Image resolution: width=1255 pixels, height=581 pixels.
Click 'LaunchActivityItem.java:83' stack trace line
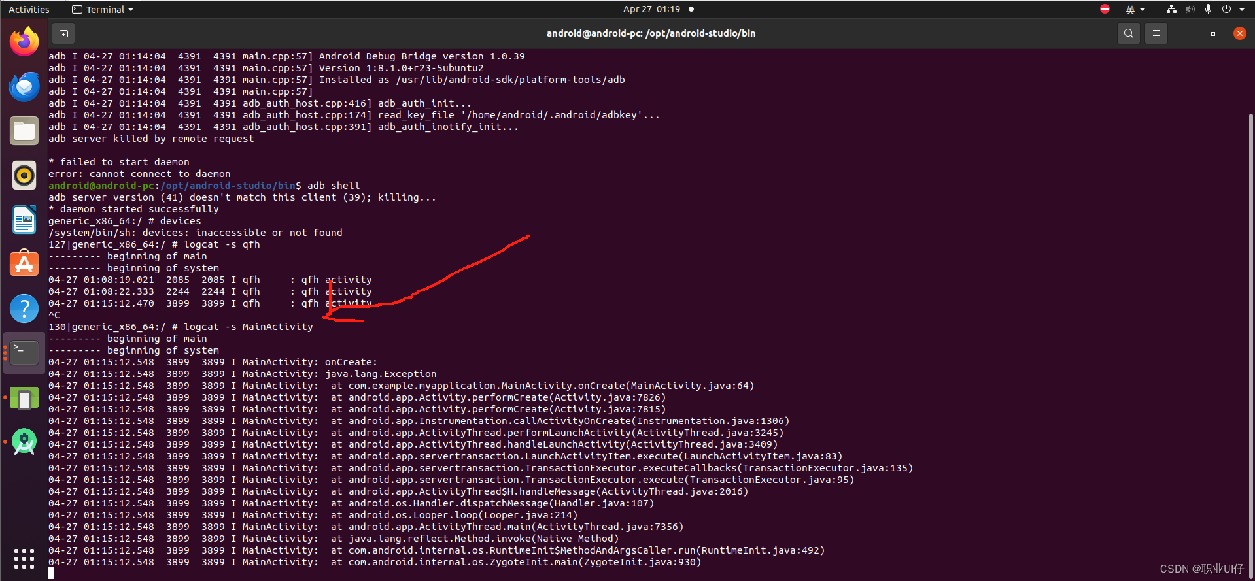[x=445, y=456]
